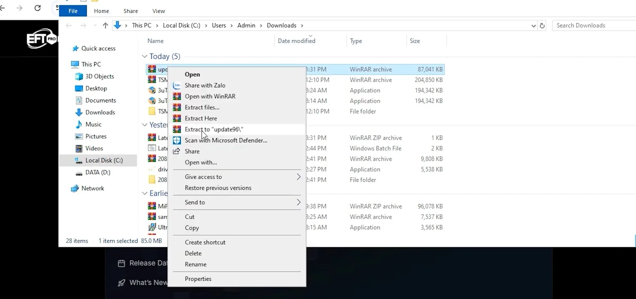
Task: Go to Users in the address path
Action: [x=219, y=25]
